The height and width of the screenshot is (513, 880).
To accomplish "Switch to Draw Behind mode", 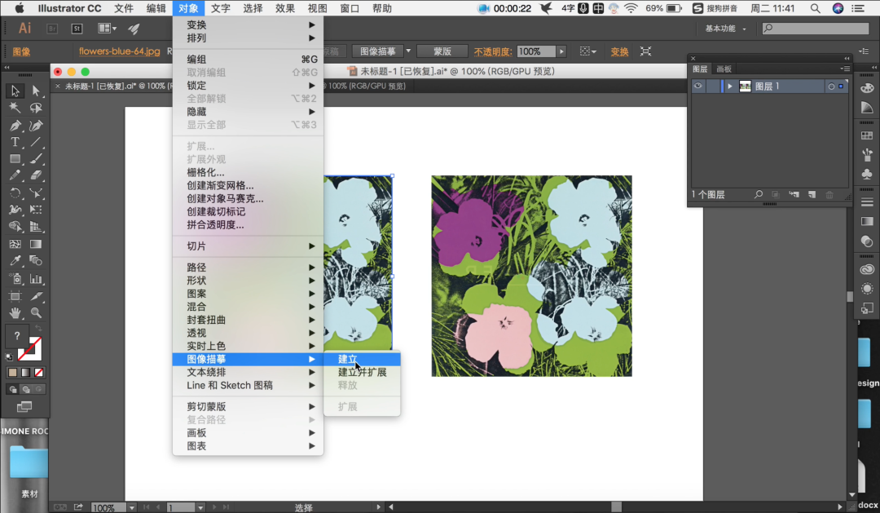I will (25, 389).
